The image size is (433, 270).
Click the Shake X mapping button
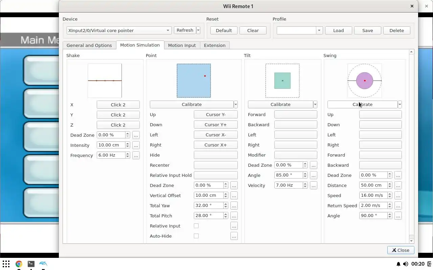click(x=118, y=105)
